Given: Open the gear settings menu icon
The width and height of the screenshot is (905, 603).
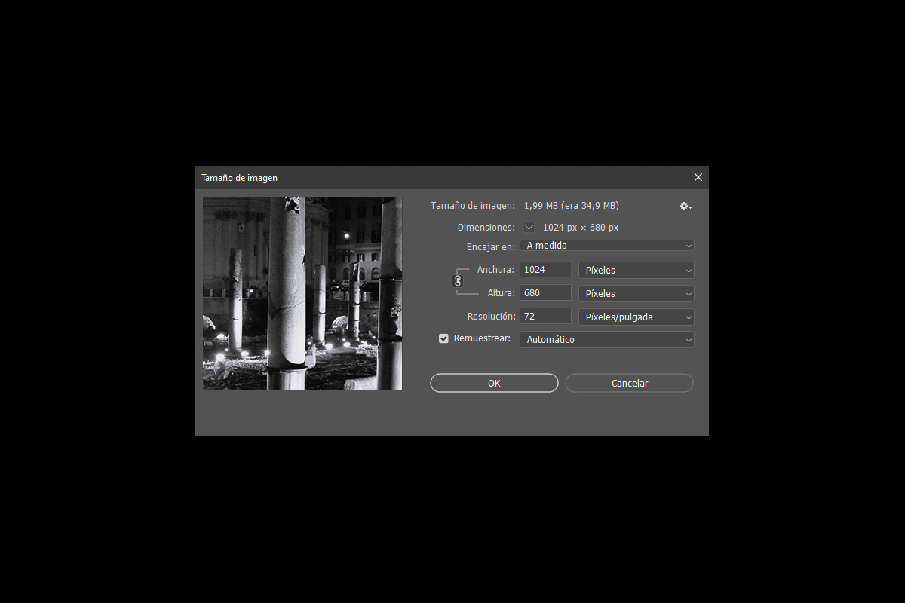Looking at the screenshot, I should click(685, 206).
